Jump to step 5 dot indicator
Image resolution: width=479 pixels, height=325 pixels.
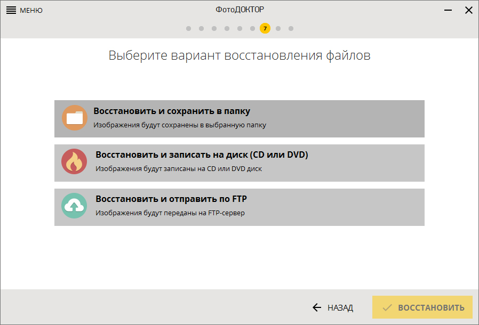click(240, 28)
